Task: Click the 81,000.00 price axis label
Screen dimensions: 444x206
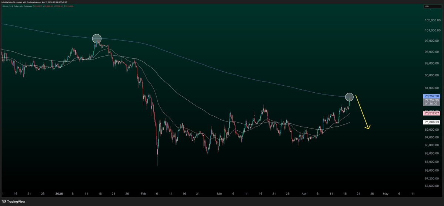Action: tap(432, 88)
